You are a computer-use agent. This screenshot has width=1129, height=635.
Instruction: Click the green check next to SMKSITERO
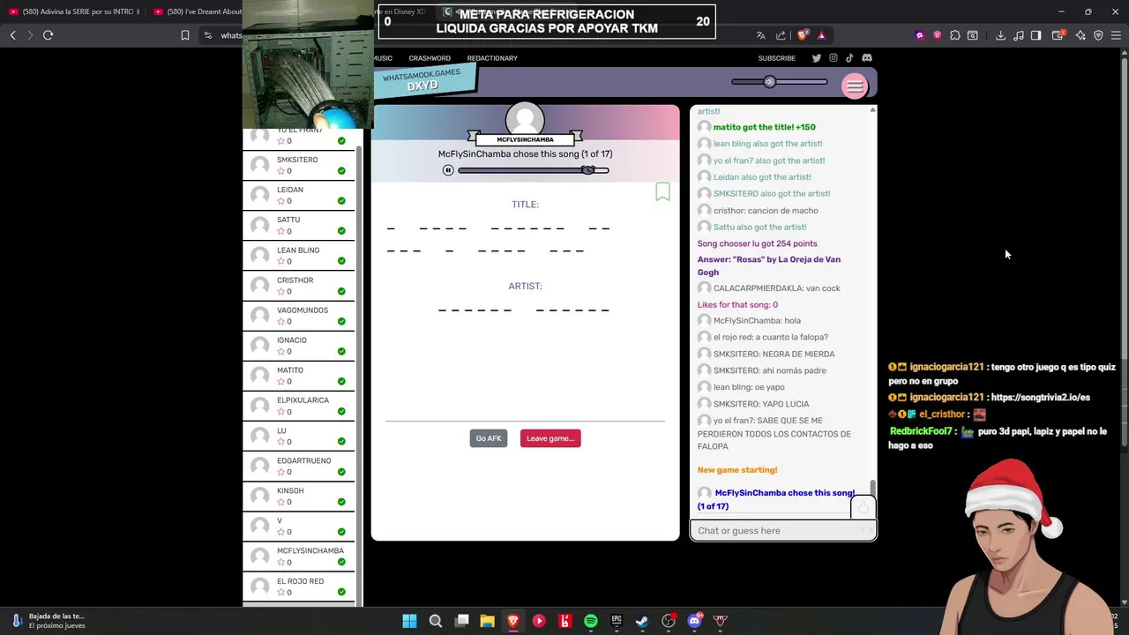pyautogui.click(x=341, y=171)
